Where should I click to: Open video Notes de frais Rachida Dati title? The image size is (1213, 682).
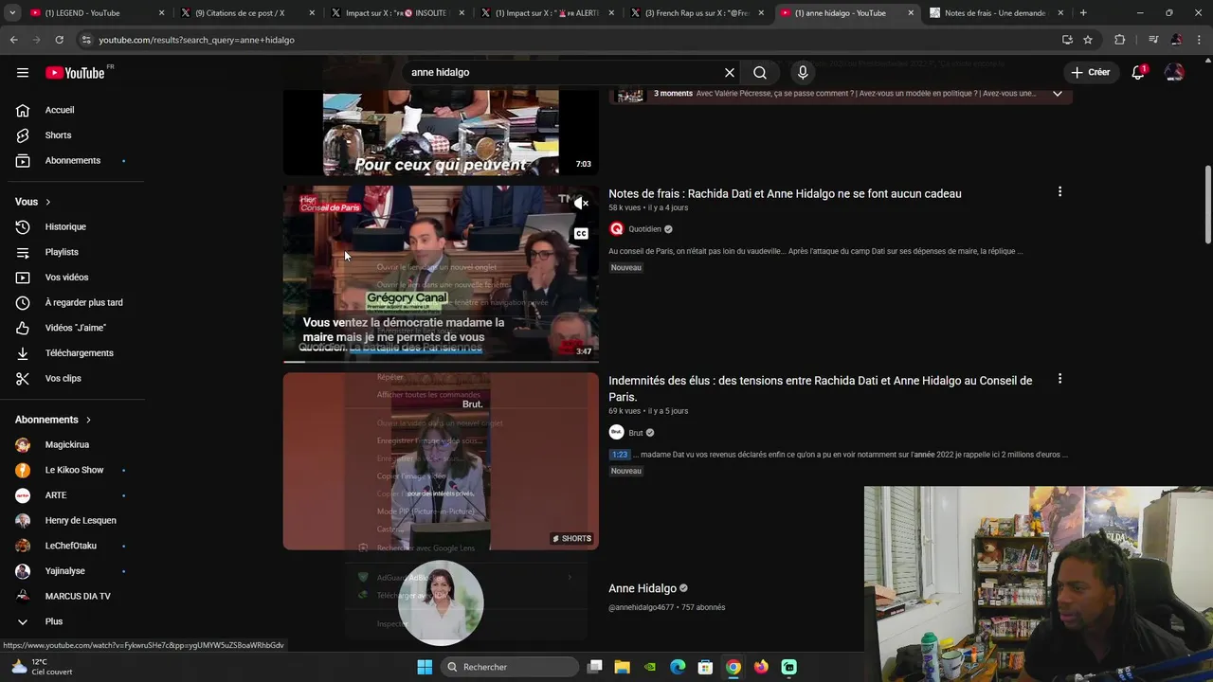785,193
